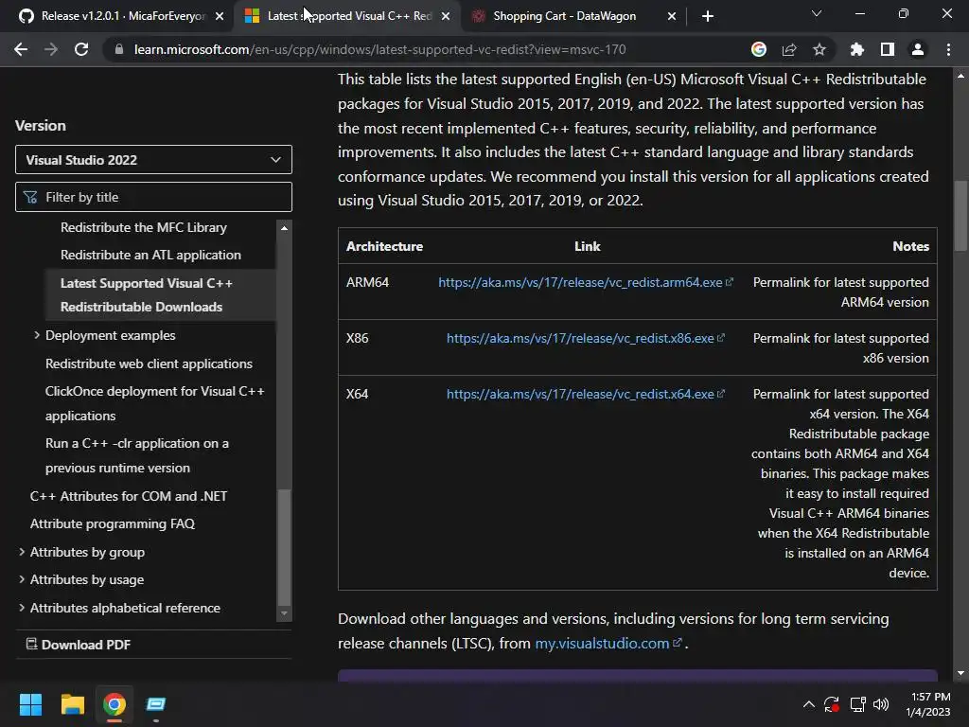Bookmark this page with the star icon
Viewport: 969px width, 727px height.
[x=819, y=49]
